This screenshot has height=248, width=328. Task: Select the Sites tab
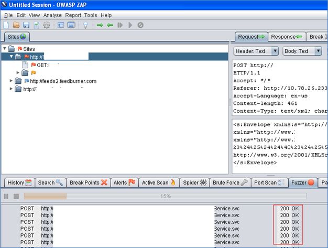pos(17,37)
